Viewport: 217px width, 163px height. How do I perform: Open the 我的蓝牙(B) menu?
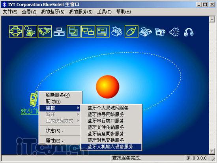[53, 12]
